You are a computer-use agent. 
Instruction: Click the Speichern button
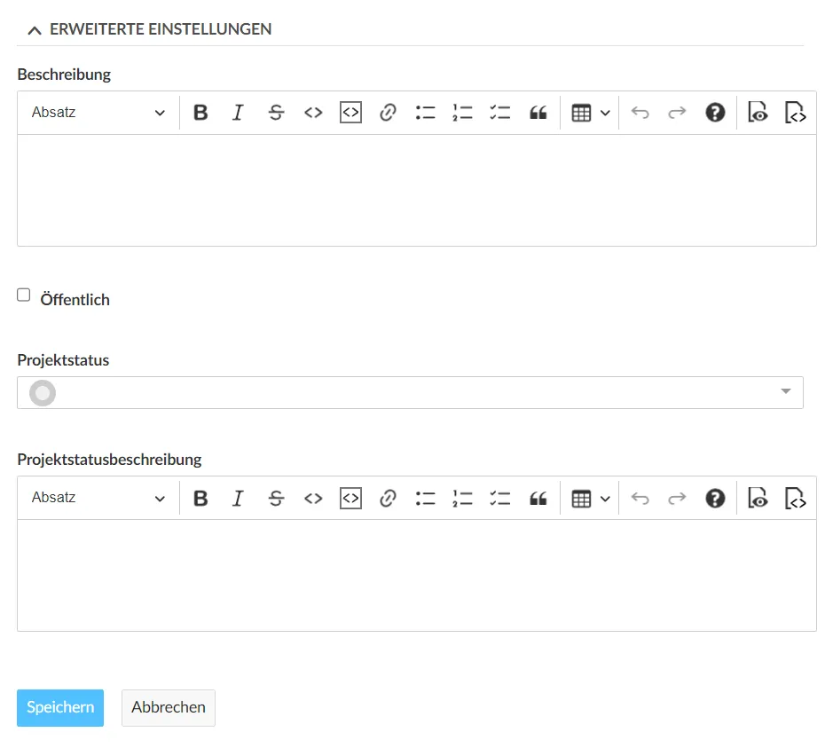click(60, 707)
